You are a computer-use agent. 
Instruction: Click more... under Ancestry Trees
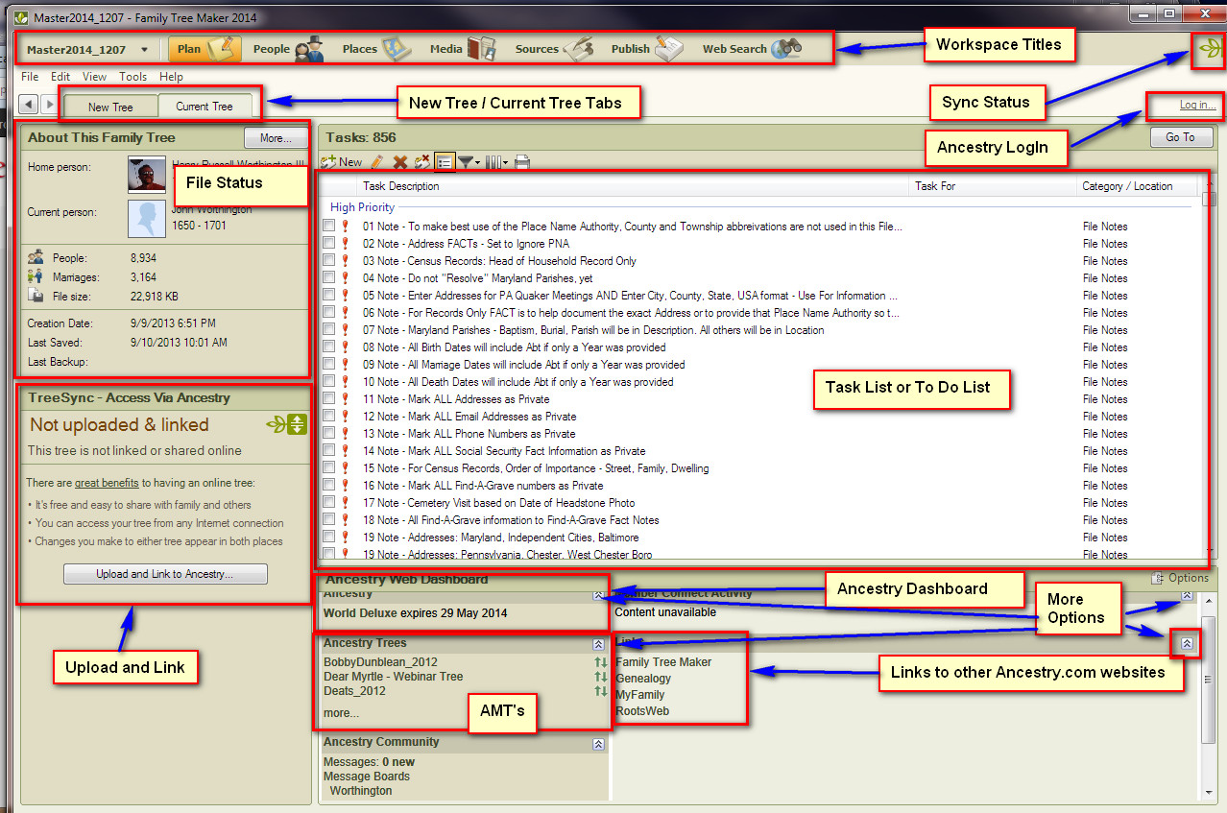tap(341, 713)
